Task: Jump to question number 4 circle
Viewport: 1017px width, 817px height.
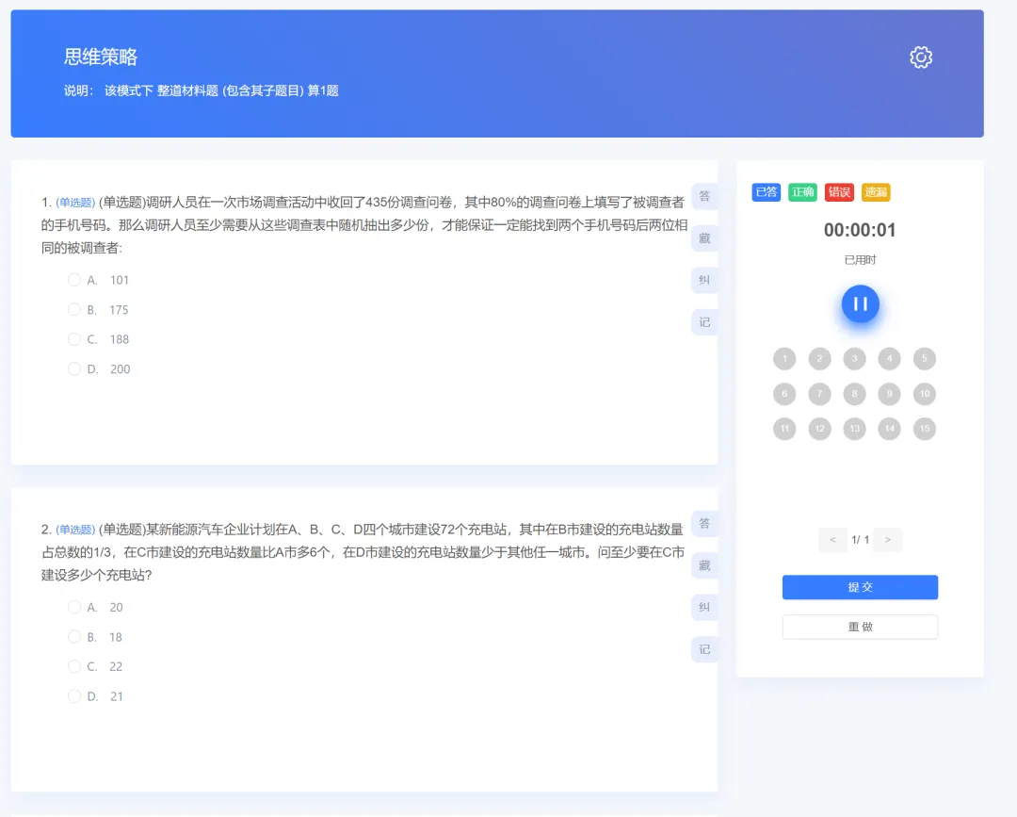Action: pos(889,358)
